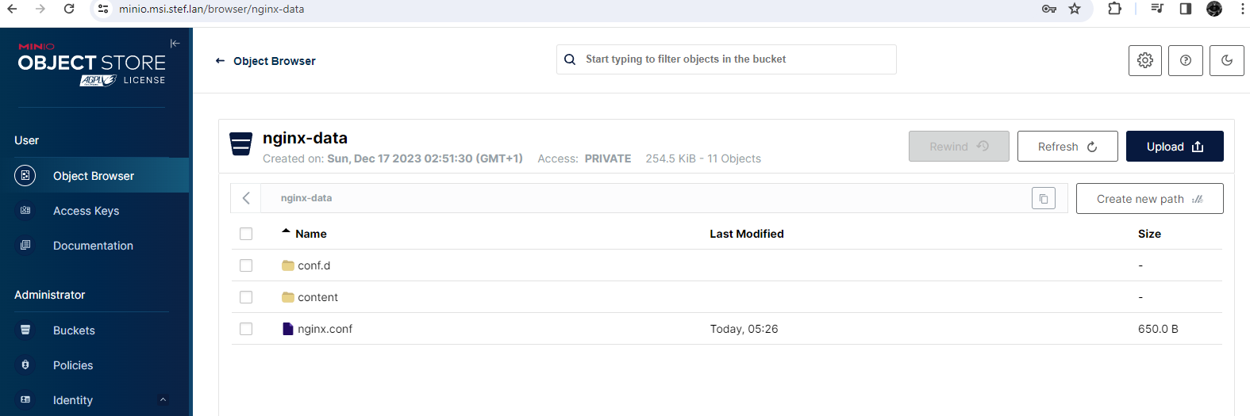Viewport: 1250px width, 416px height.
Task: Collapse the sidebar menu icon
Action: [x=175, y=44]
